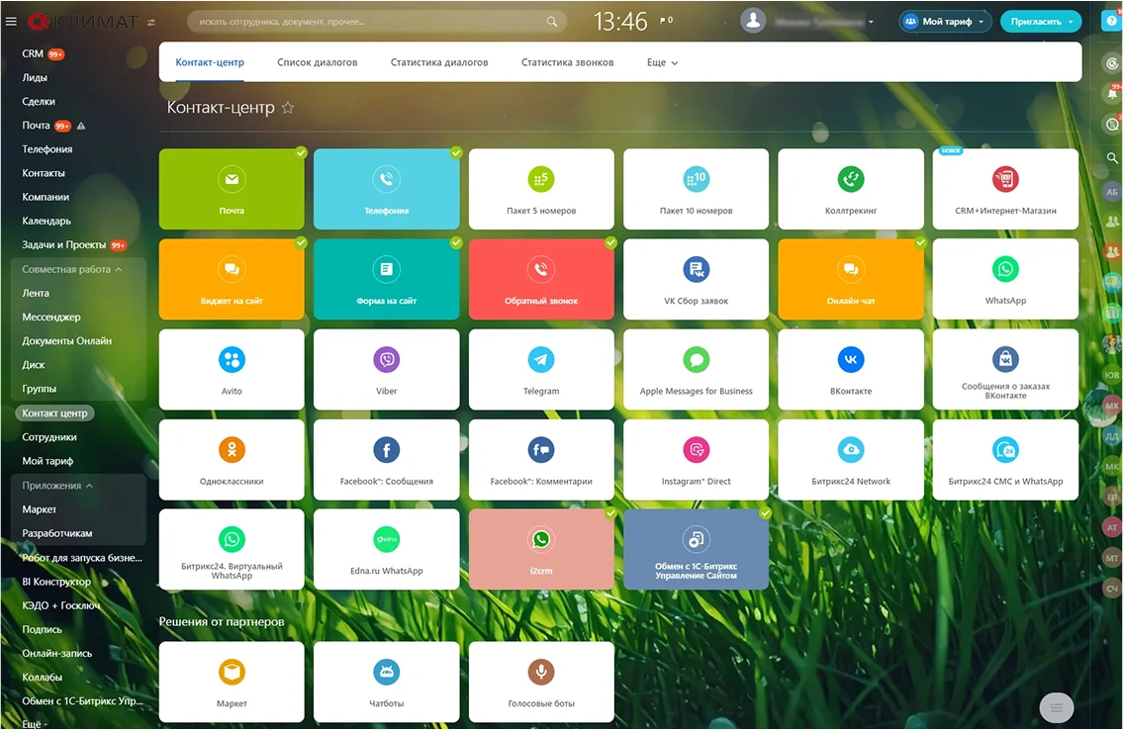
Task: Open Документы Онлайн in sidebar
Action: click(x=66, y=340)
